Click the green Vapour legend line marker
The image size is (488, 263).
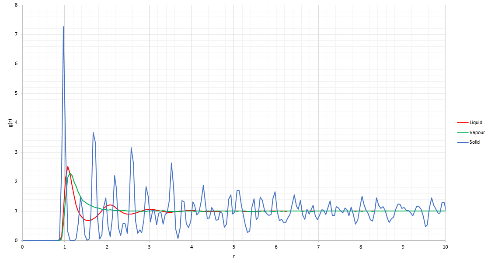pyautogui.click(x=462, y=133)
